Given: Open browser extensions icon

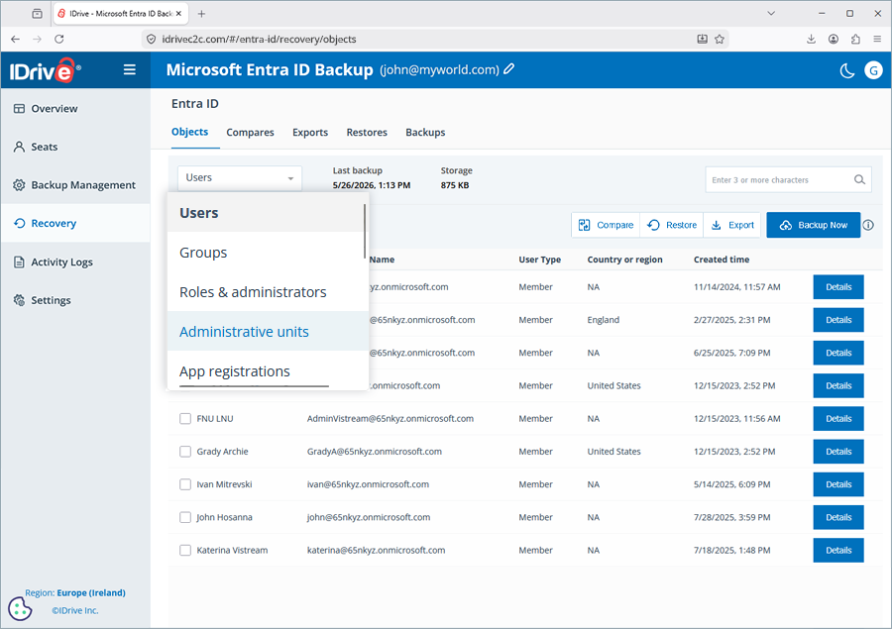Looking at the screenshot, I should click(x=855, y=39).
